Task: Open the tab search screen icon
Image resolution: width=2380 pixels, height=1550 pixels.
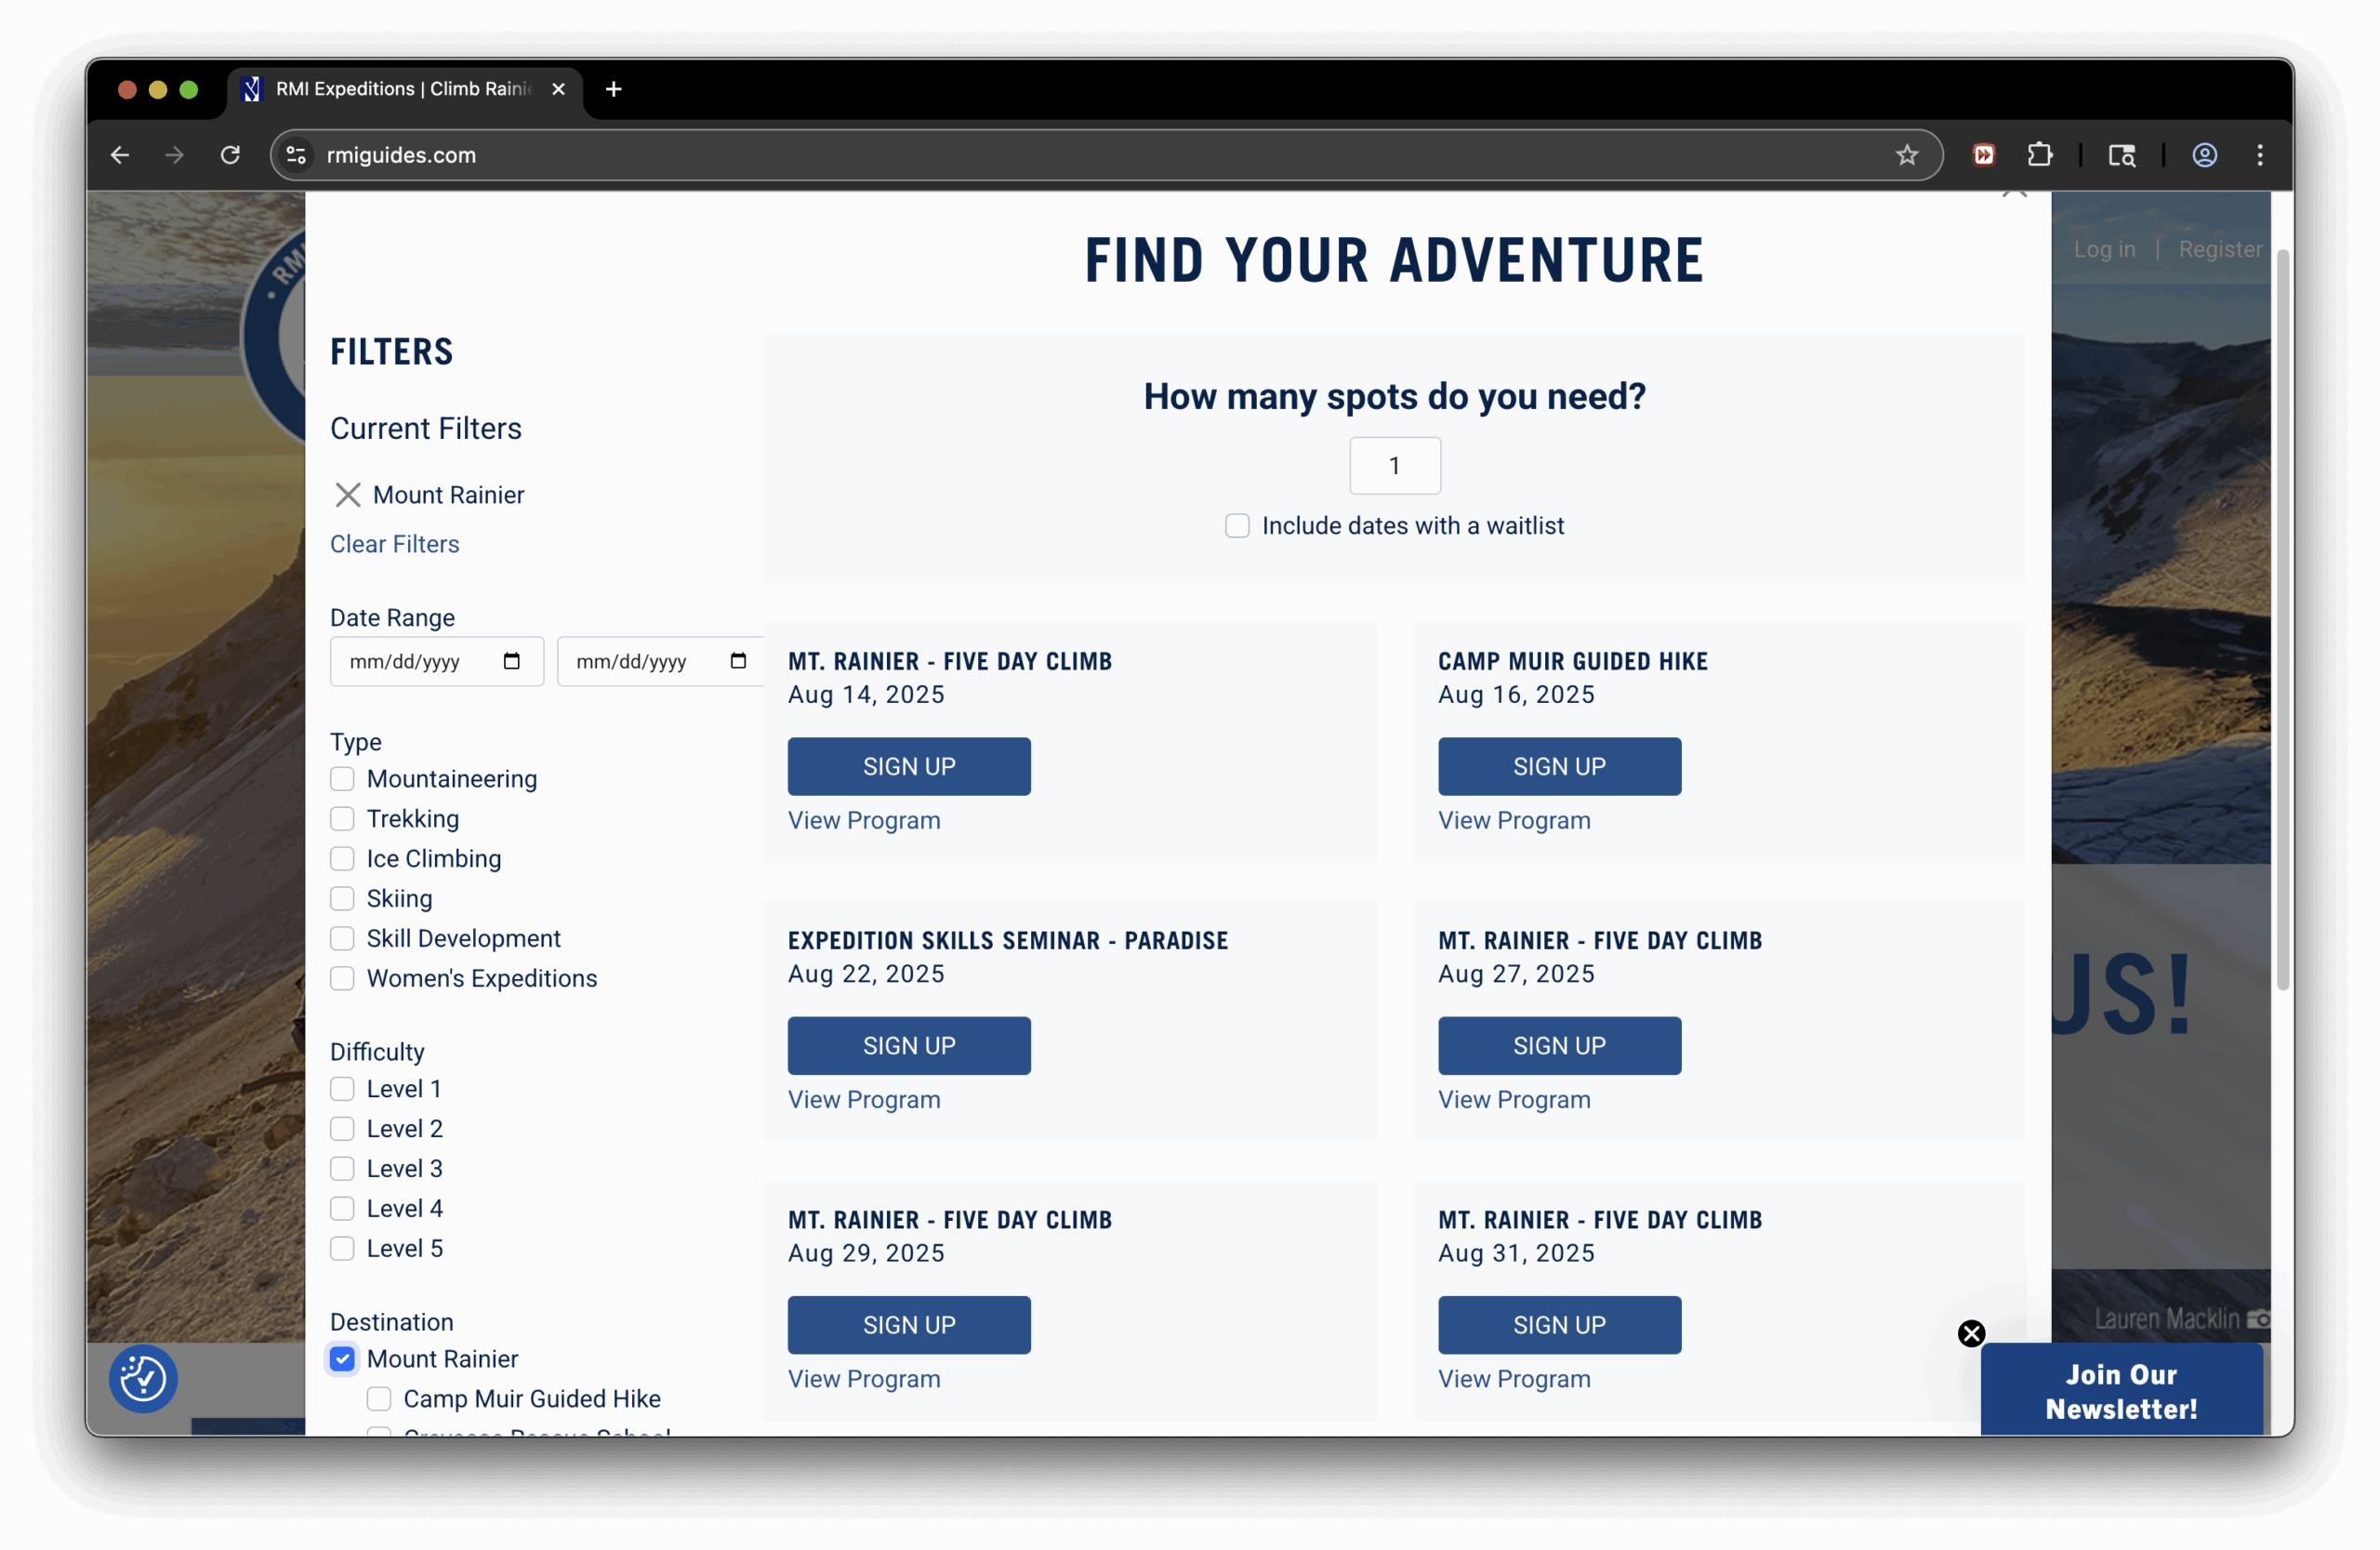Action: tap(2122, 155)
